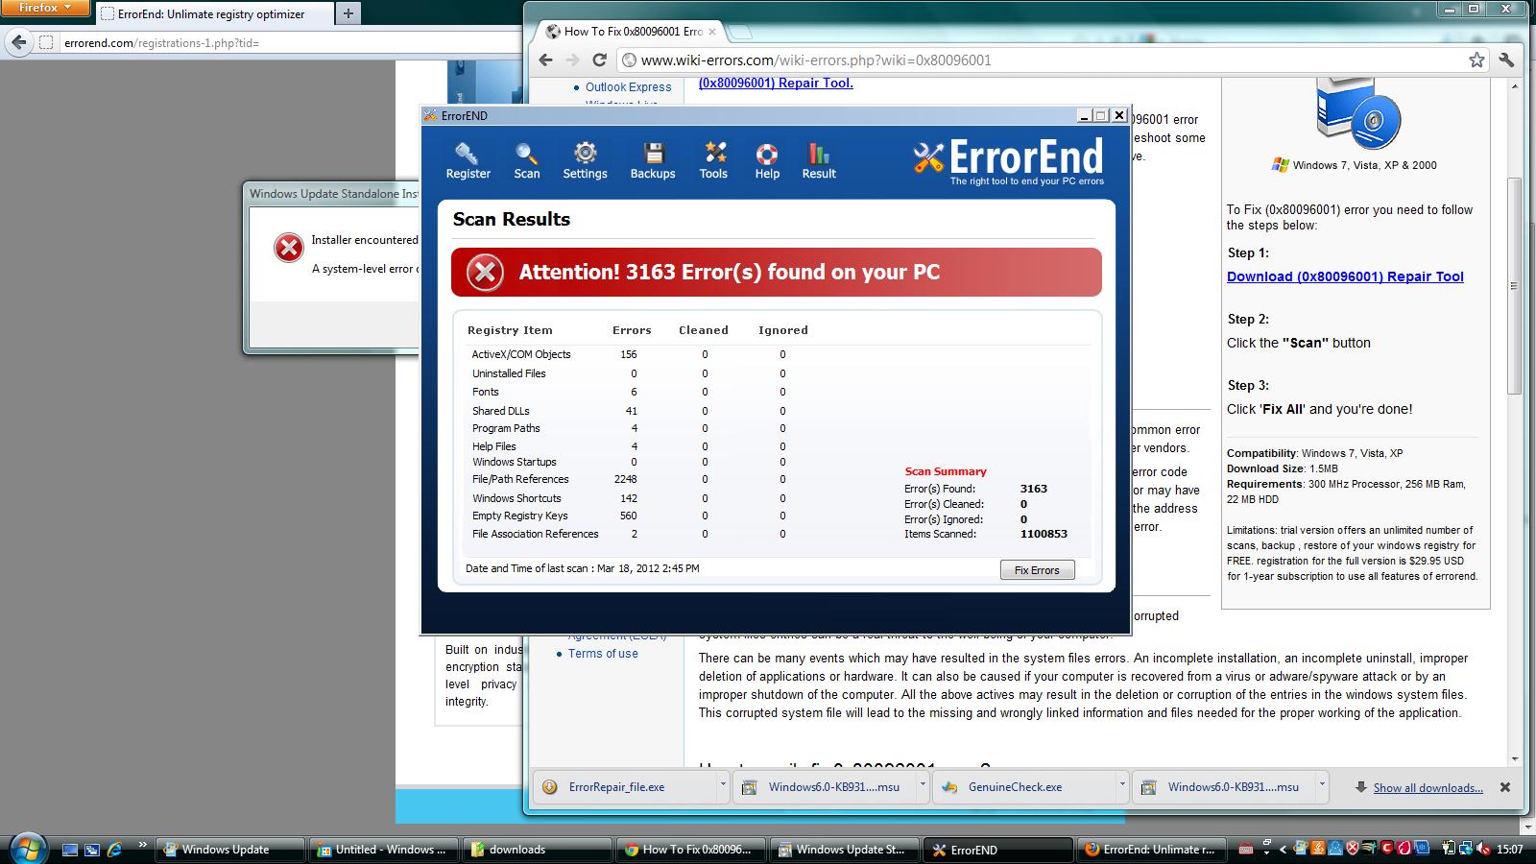
Task: Select ErrorEnd Unlimate registry optimizer Firefox tab
Action: (x=213, y=13)
